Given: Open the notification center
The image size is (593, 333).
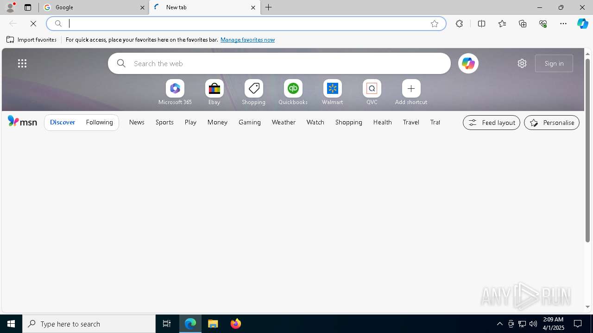Looking at the screenshot, I should [x=578, y=324].
